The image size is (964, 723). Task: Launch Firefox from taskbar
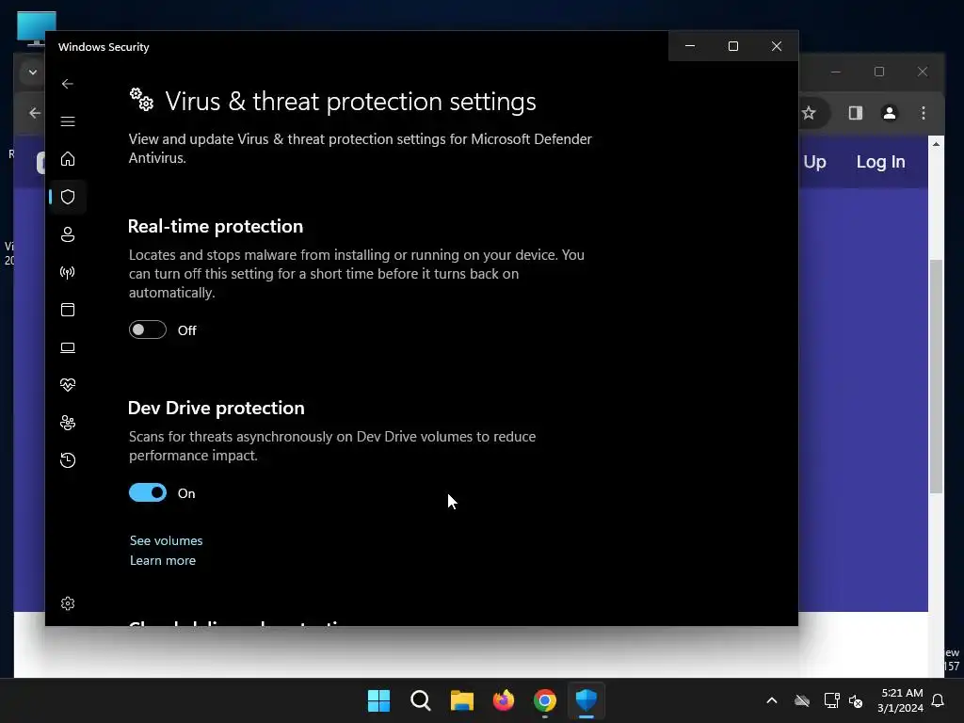pos(504,700)
